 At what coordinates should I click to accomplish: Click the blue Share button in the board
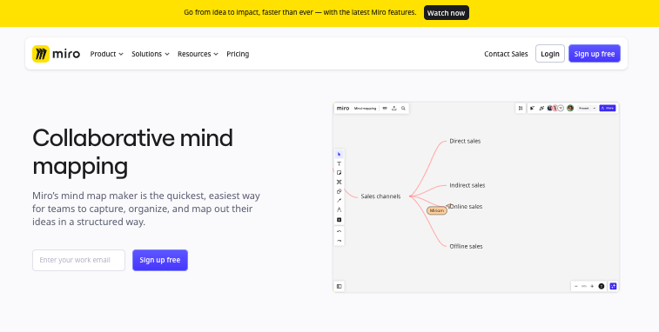click(x=608, y=109)
